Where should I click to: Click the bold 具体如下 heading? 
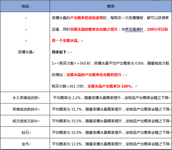pos(61,52)
